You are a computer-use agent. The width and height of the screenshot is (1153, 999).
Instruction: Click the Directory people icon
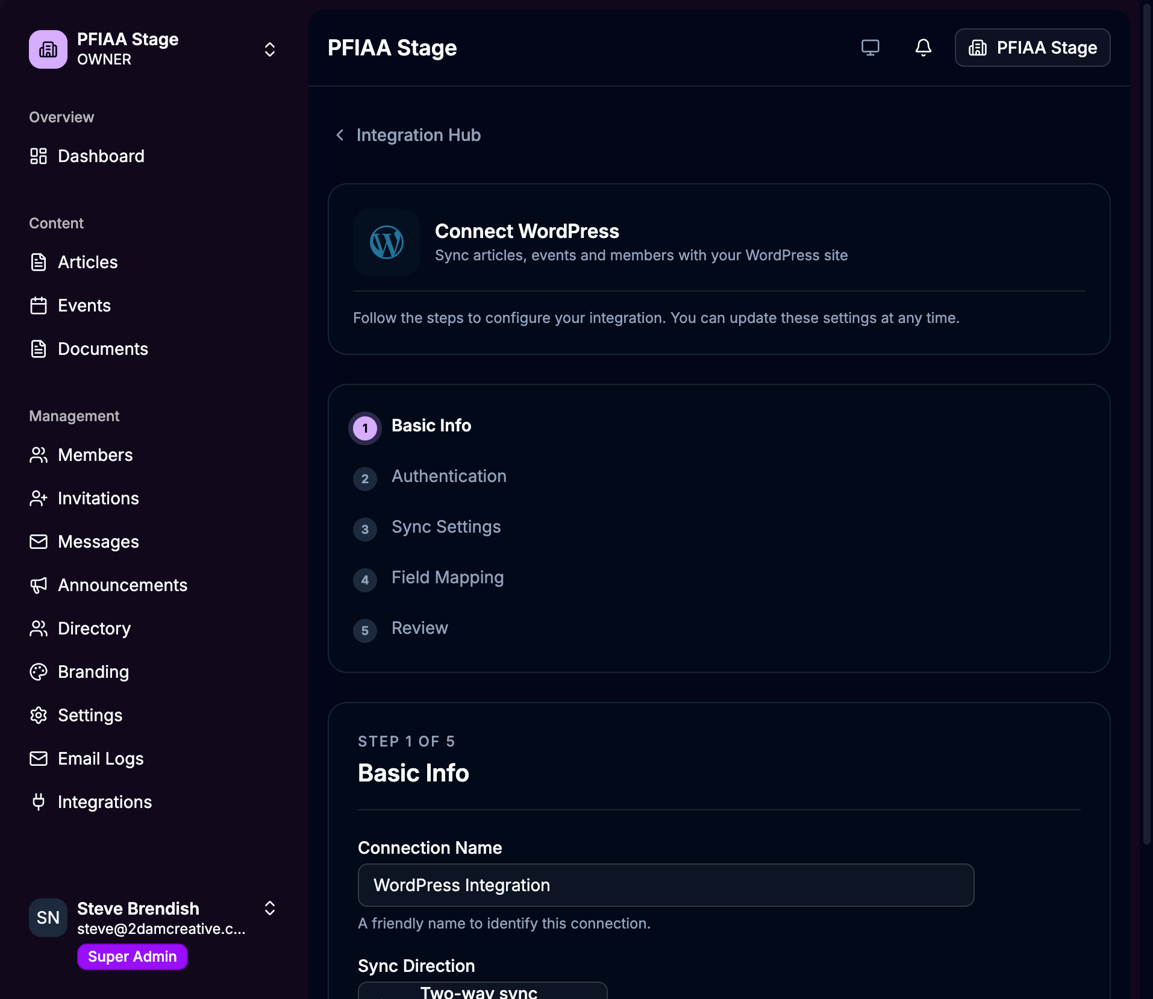coord(39,628)
